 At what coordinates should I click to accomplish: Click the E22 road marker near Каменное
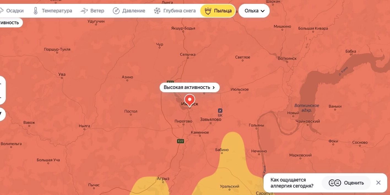point(180,141)
